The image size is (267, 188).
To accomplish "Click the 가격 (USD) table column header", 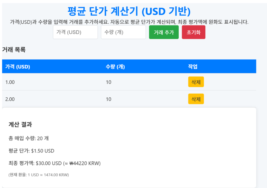I will point(17,66).
